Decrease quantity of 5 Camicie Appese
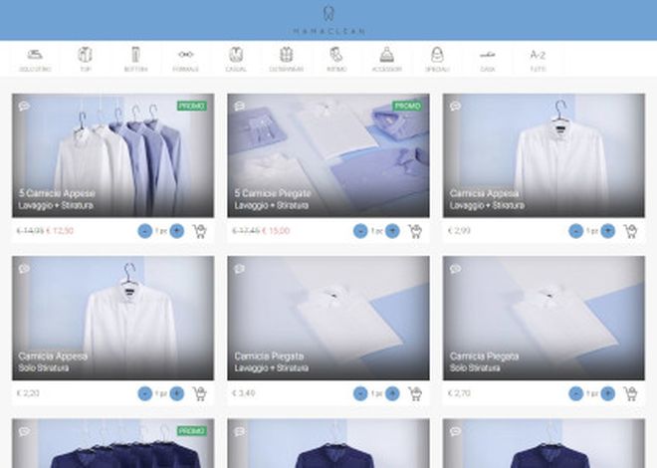This screenshot has height=468, width=657. [x=145, y=231]
